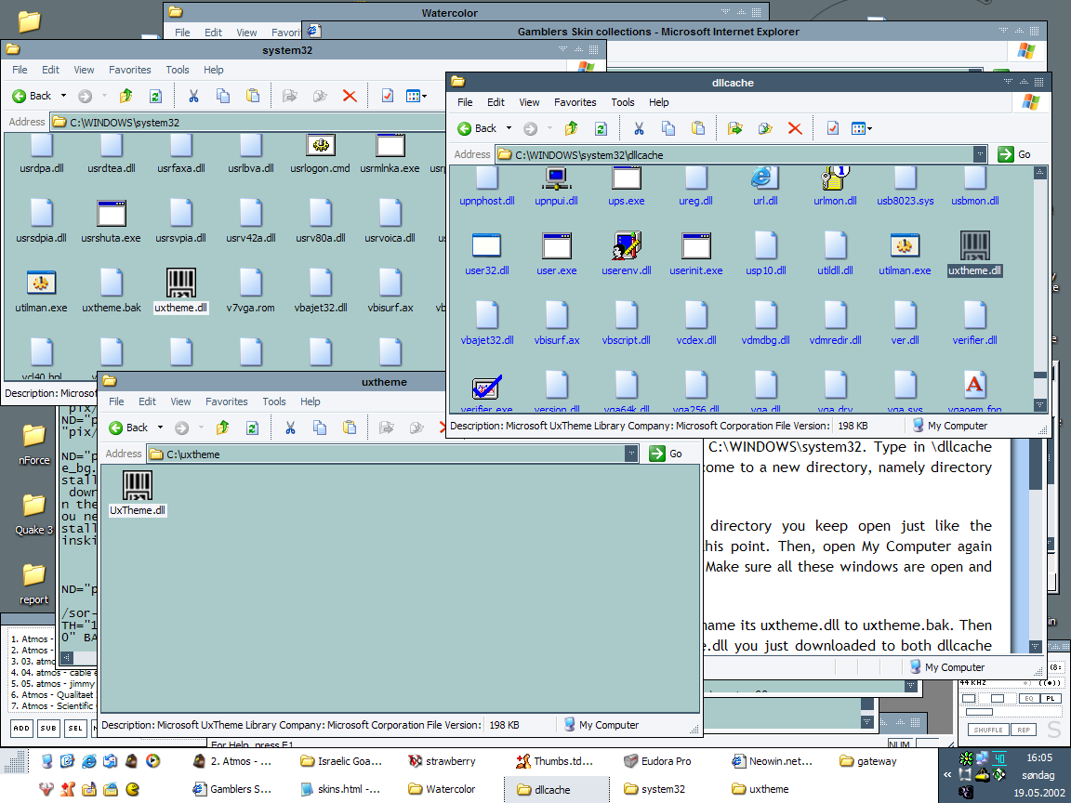
Task: Click the Delete X icon in system32 toolbar
Action: 350,97
